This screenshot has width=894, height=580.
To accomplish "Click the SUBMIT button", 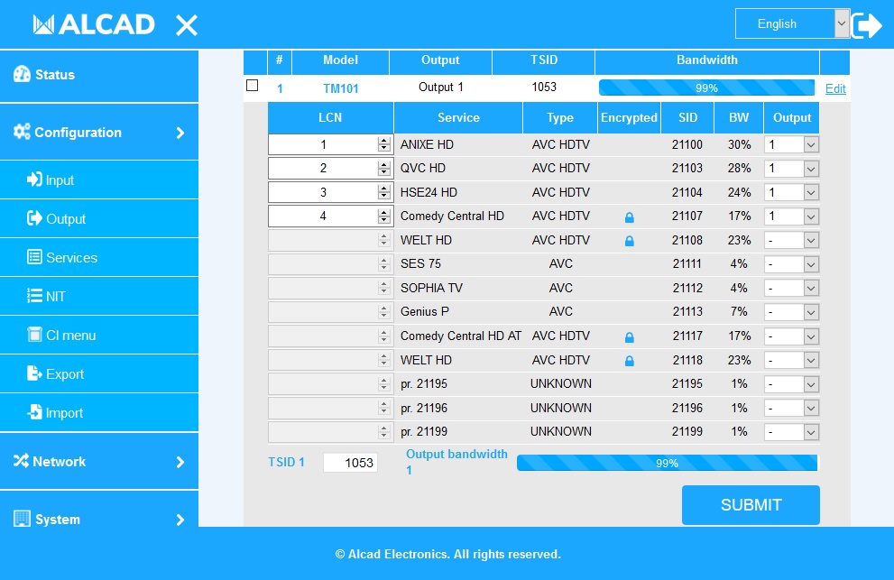I will click(751, 505).
